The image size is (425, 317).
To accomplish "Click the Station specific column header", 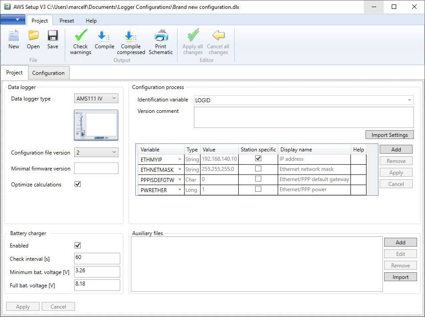I will [258, 150].
